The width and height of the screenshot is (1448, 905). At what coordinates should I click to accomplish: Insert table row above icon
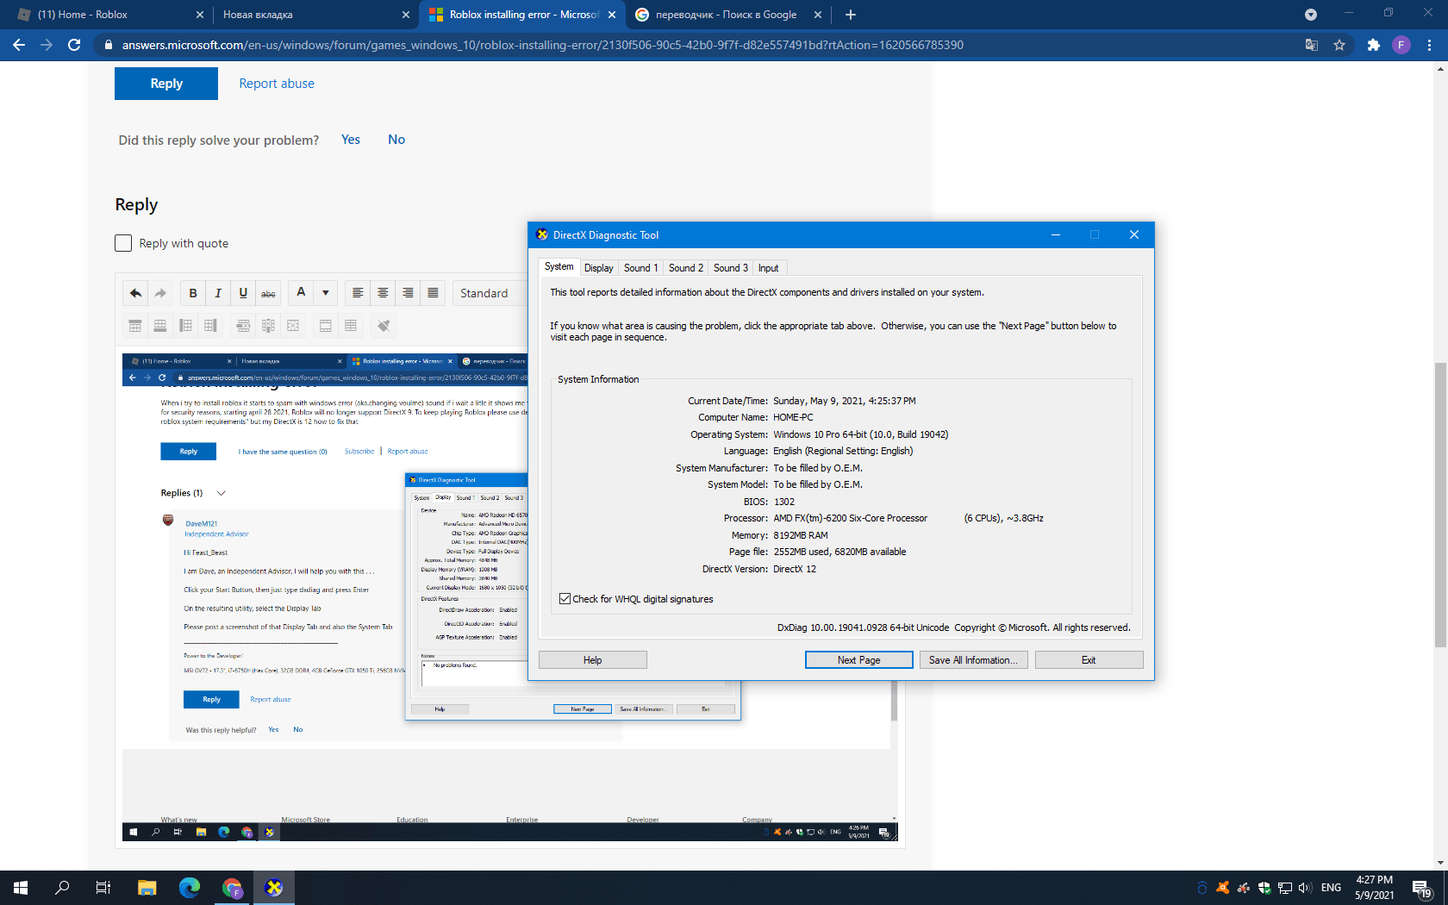135,326
